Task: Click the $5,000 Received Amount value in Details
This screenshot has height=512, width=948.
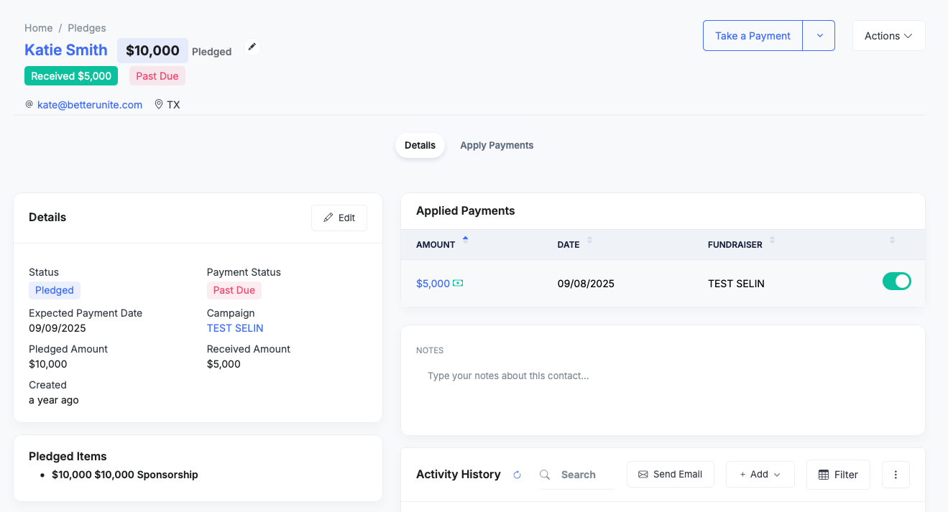Action: 224,364
